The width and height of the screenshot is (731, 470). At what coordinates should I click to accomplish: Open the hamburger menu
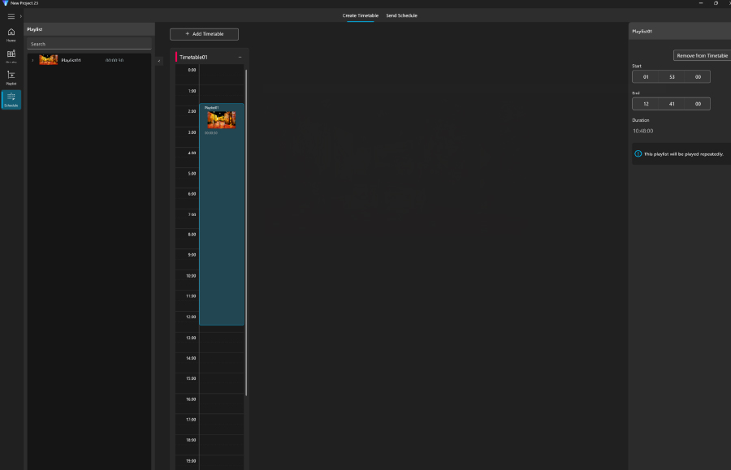[11, 16]
